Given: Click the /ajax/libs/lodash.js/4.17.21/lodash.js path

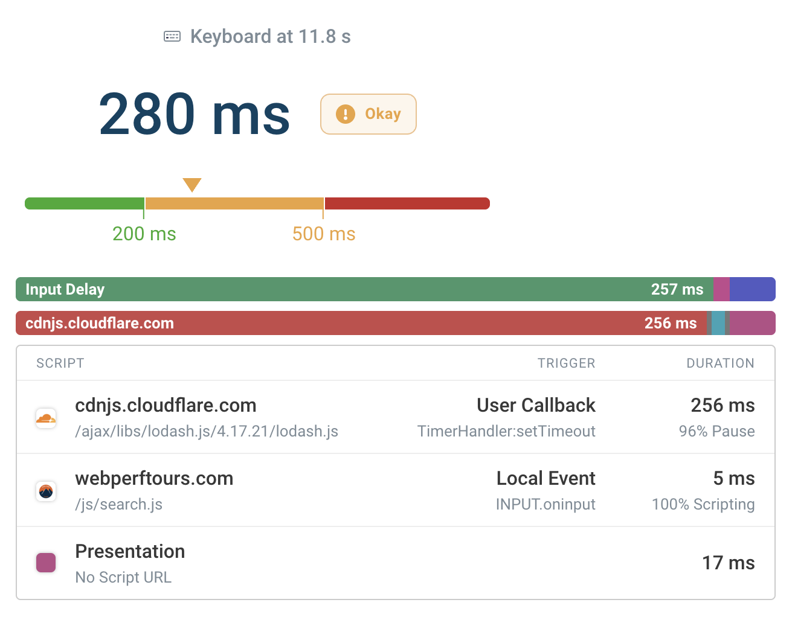Looking at the screenshot, I should (207, 432).
